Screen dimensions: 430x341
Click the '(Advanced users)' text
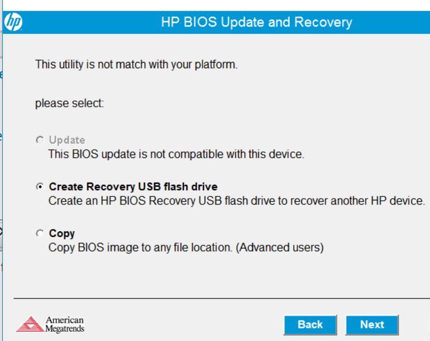pos(280,247)
